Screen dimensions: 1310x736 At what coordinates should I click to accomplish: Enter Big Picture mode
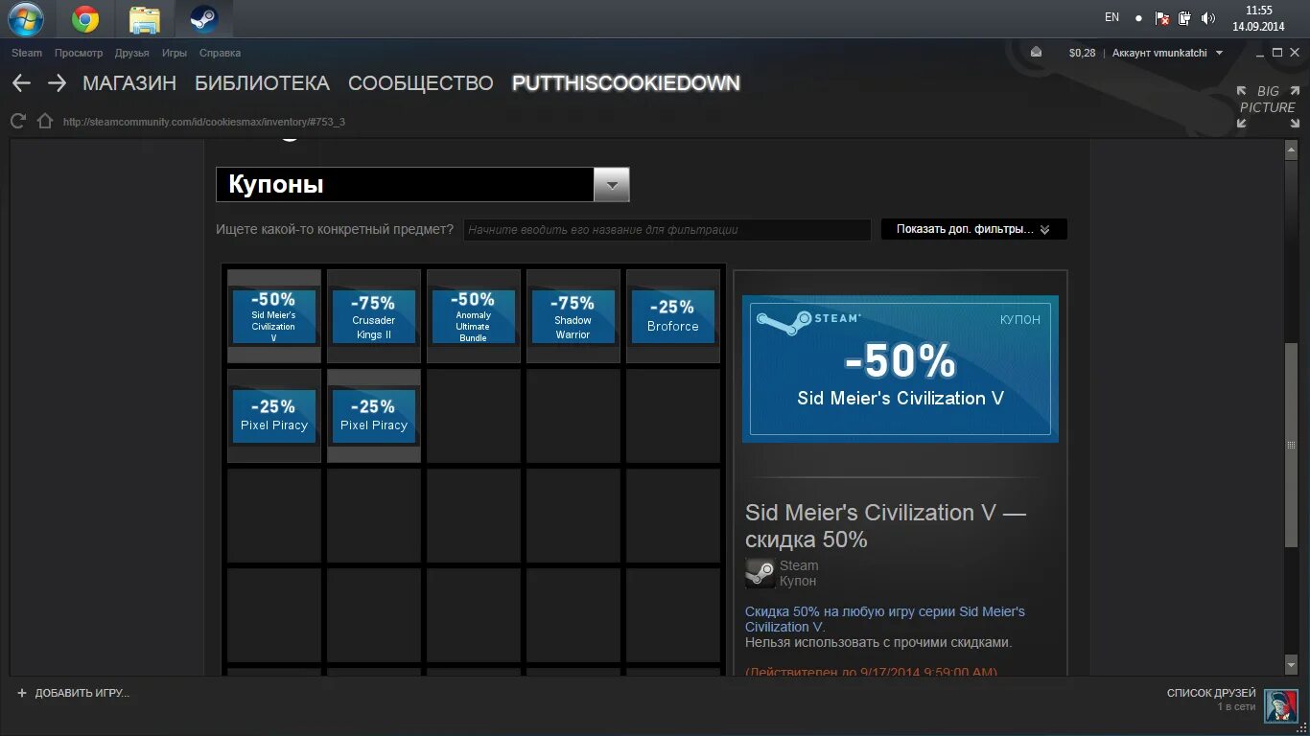click(x=1267, y=106)
